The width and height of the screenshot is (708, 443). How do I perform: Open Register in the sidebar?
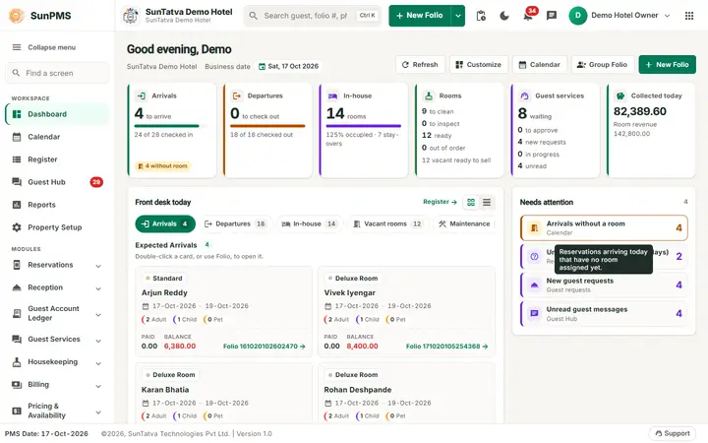[x=57, y=159]
